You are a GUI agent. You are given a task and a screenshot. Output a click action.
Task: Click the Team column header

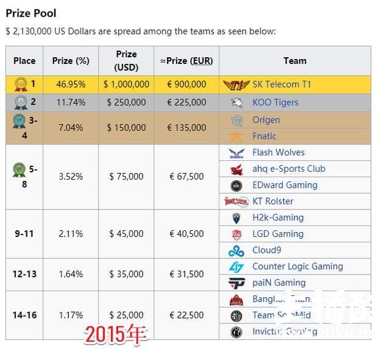295,61
